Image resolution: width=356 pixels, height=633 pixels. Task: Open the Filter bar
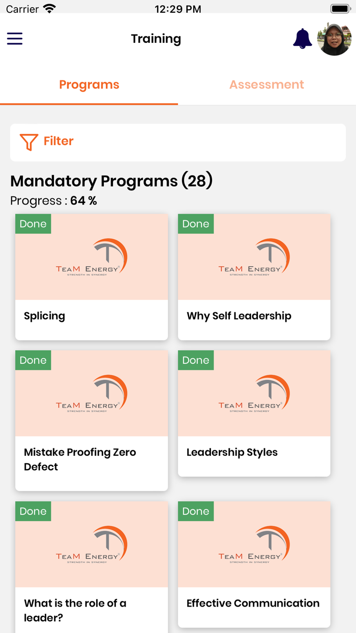(x=178, y=142)
